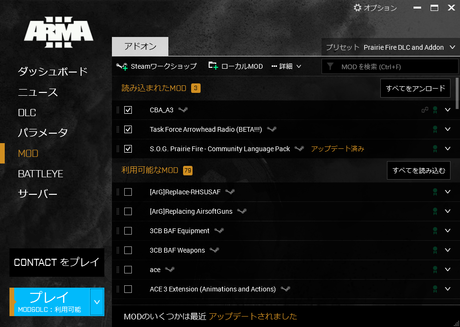460x327 pixels.
Task: Click the green badge on 3CB BAF Weapons row
Action: point(435,250)
